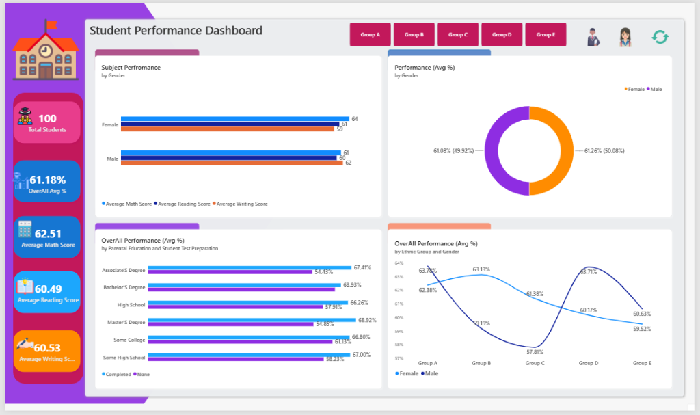Select the 100 Total Students value
Screen dimensions: 700x415
(47, 118)
